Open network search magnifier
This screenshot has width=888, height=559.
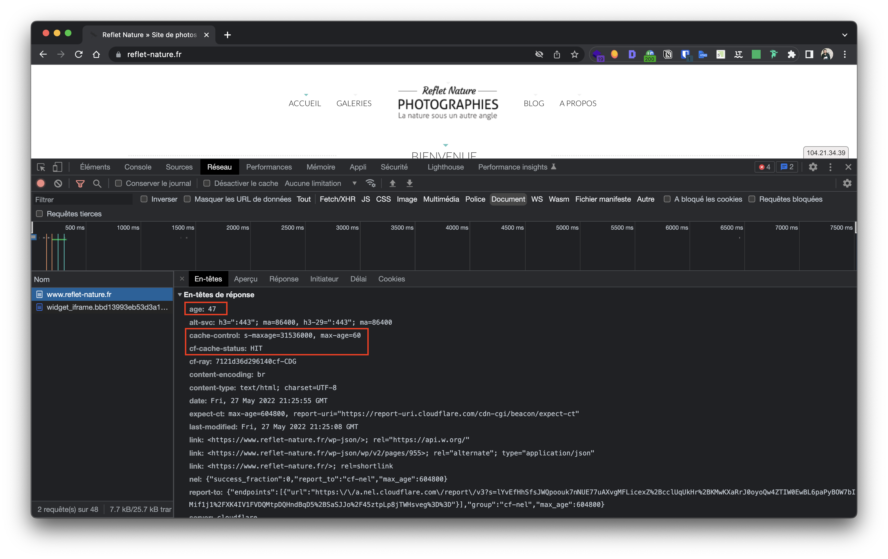97,183
